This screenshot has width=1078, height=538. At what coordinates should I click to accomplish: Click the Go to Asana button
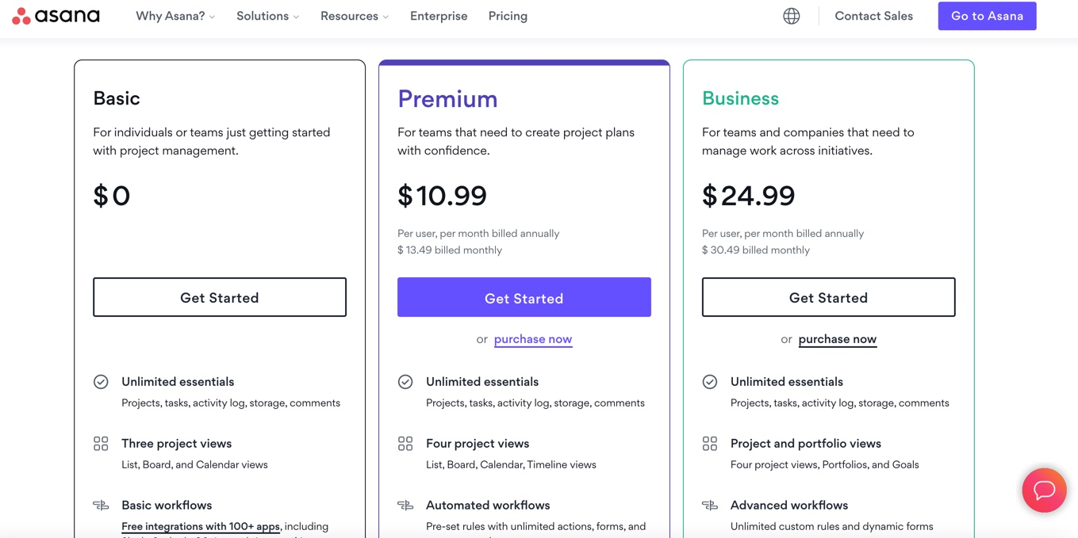click(987, 16)
